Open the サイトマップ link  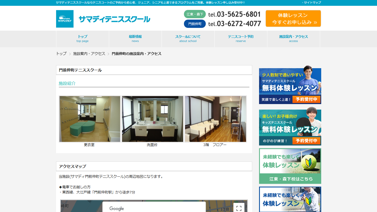click(x=312, y=2)
